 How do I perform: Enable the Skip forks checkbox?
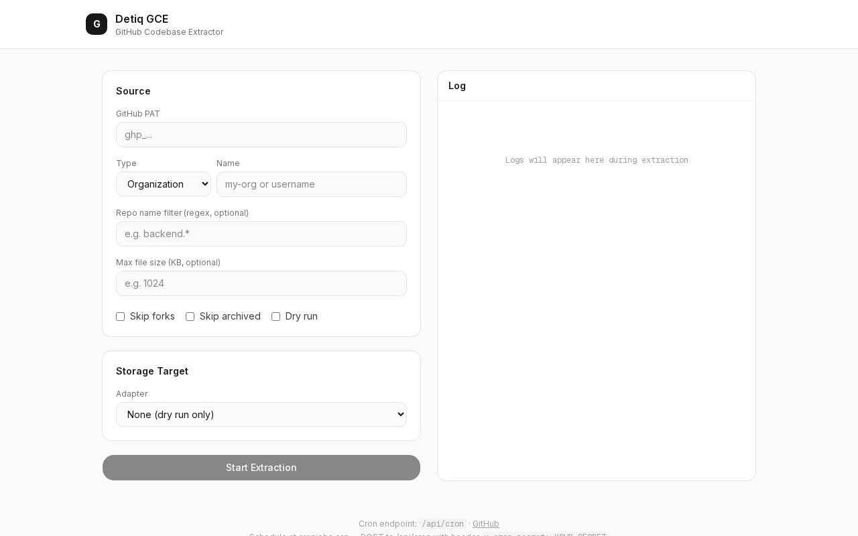(121, 316)
